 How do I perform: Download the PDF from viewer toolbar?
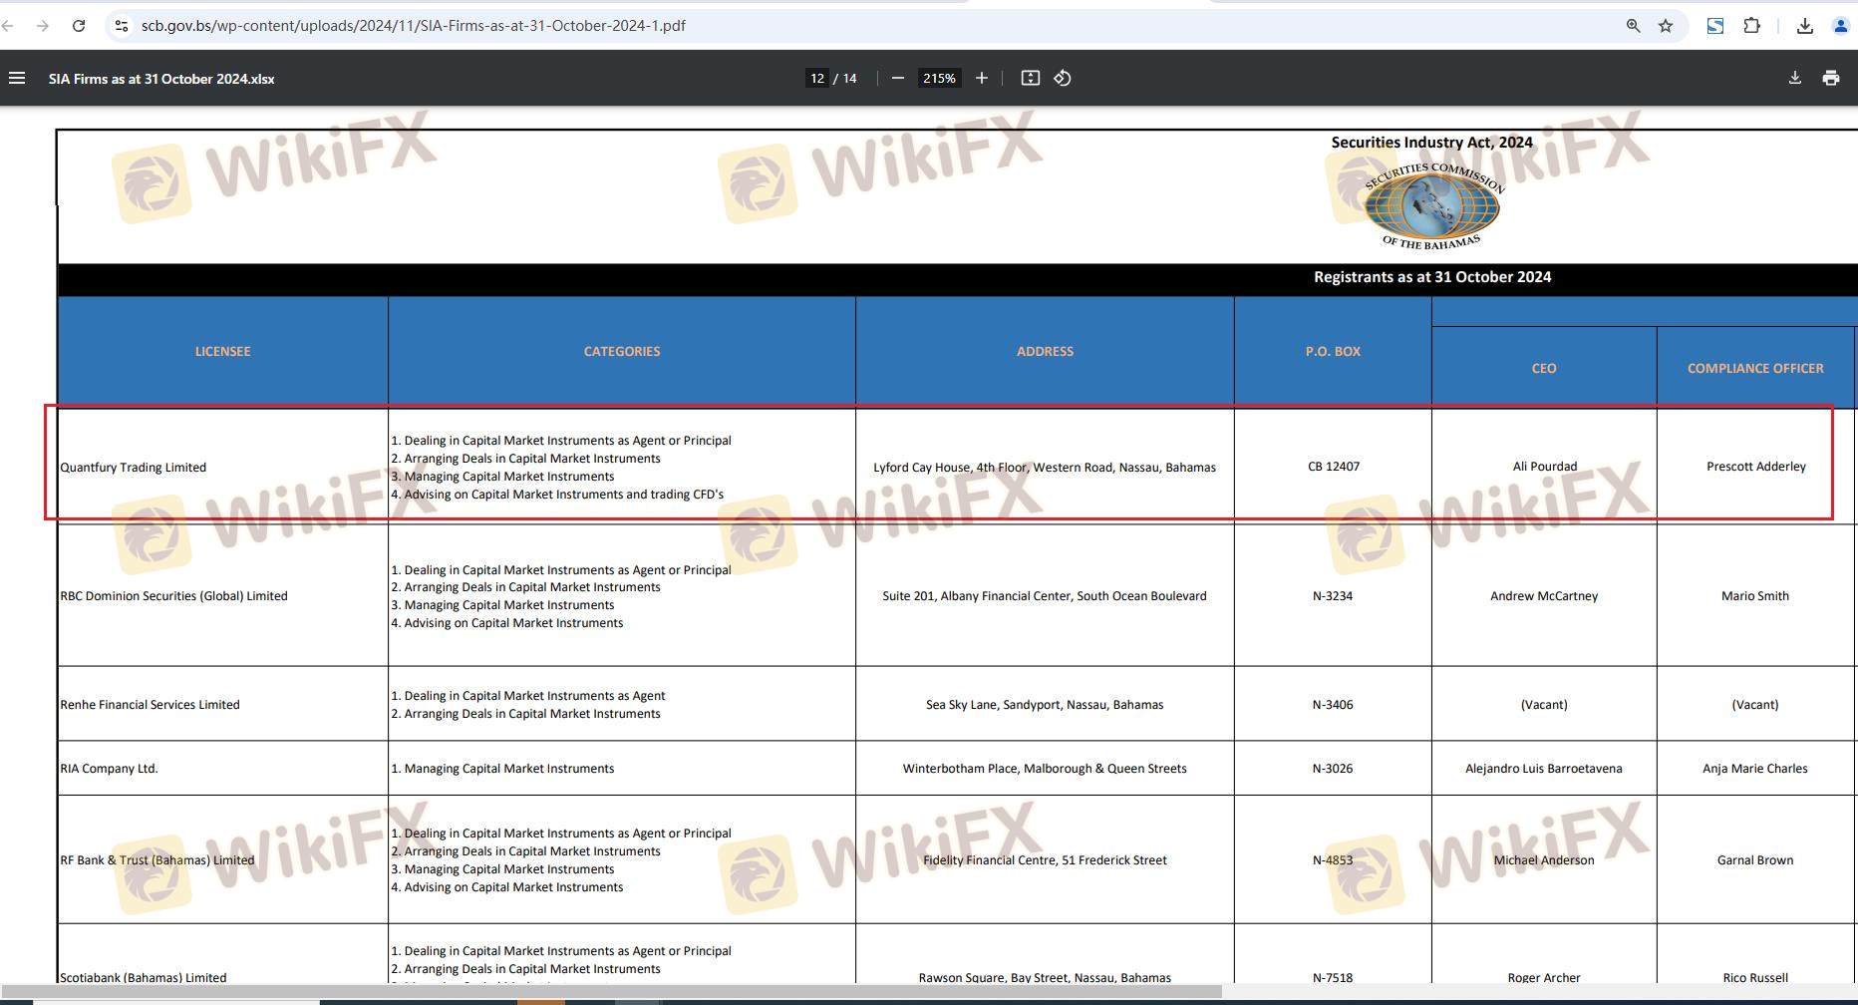1794,78
